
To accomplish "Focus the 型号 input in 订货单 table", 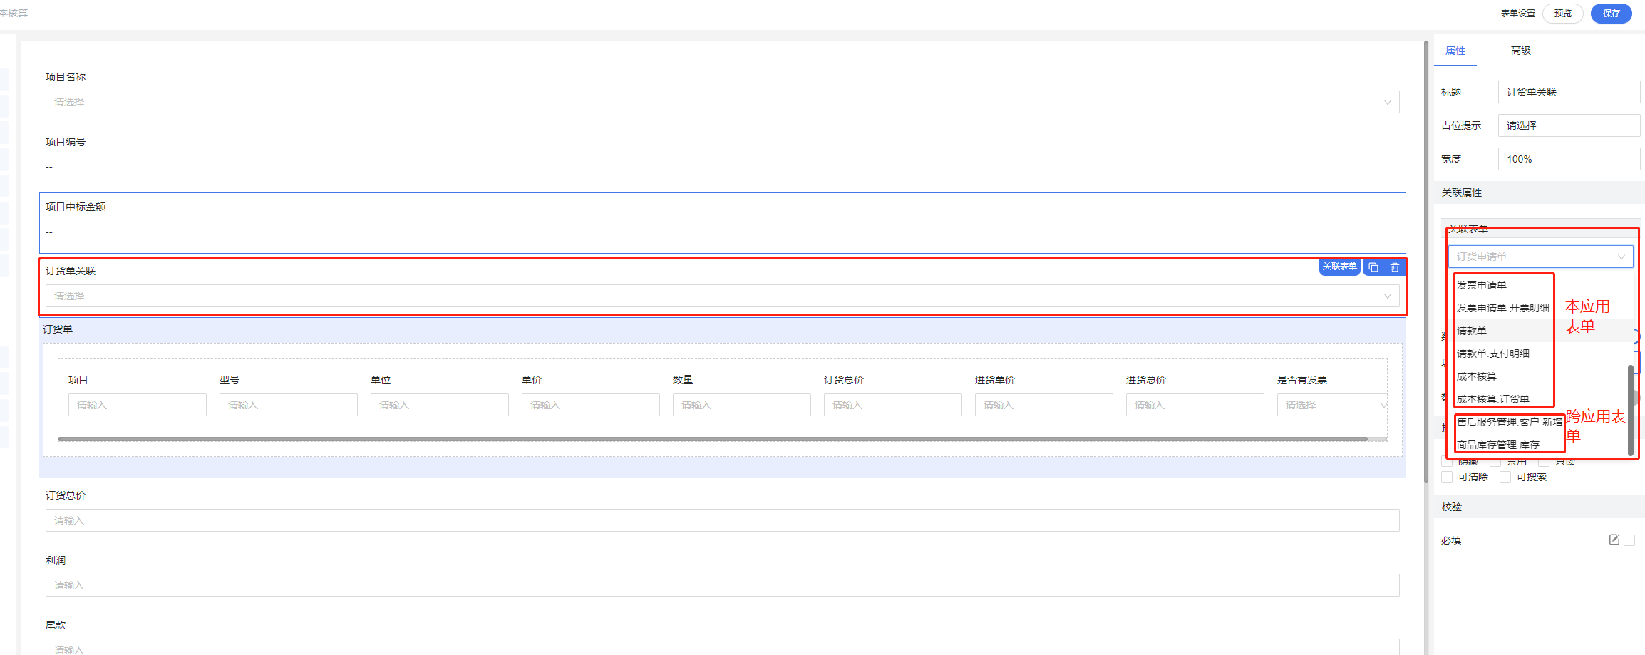I will coord(288,405).
